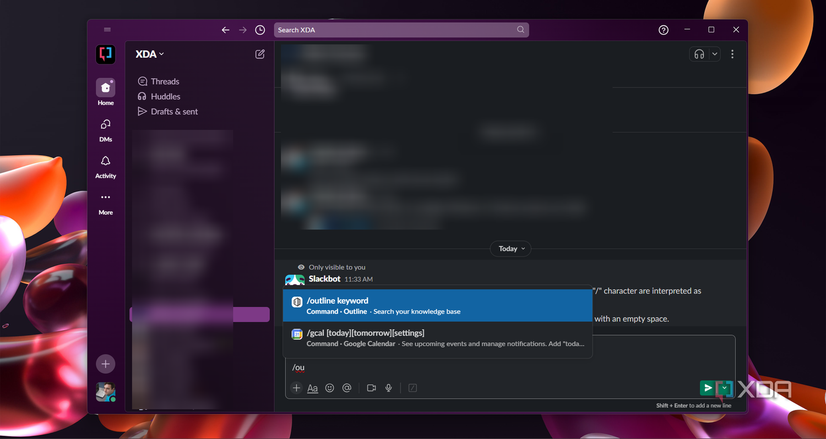Image resolution: width=826 pixels, height=439 pixels.
Task: Click the Slackbot sender name
Action: click(x=324, y=279)
